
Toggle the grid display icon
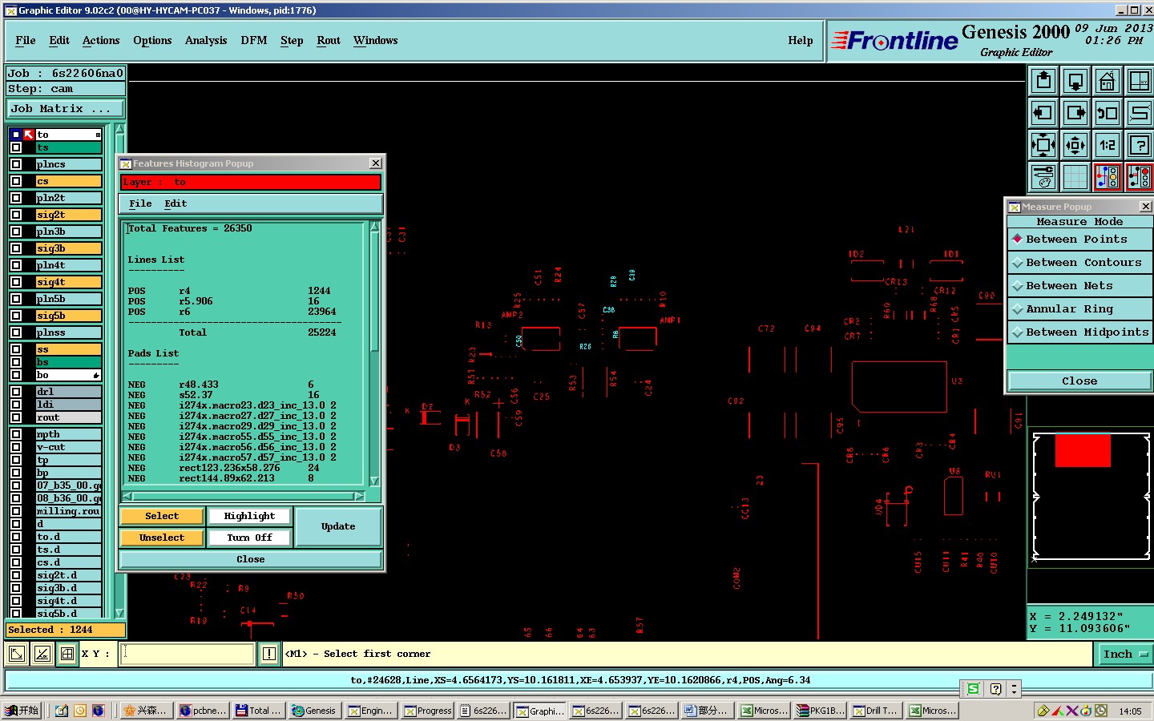coord(1075,177)
